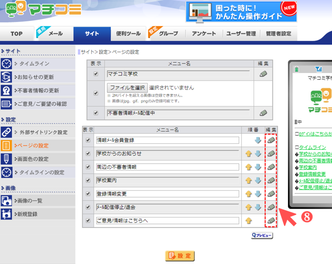Click edit pencil for 情報メール会員登録 row

(x=271, y=140)
